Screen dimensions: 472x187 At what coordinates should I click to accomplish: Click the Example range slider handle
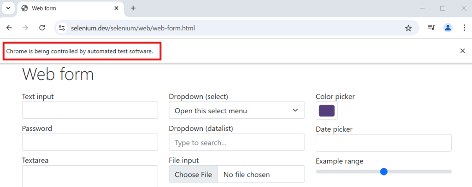pos(383,172)
